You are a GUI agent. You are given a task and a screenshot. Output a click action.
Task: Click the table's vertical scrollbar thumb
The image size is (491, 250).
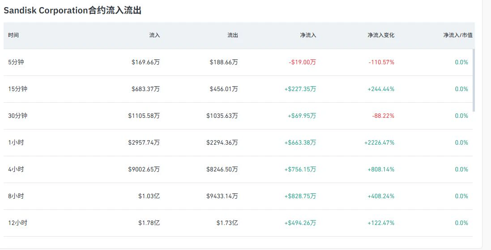click(x=474, y=80)
